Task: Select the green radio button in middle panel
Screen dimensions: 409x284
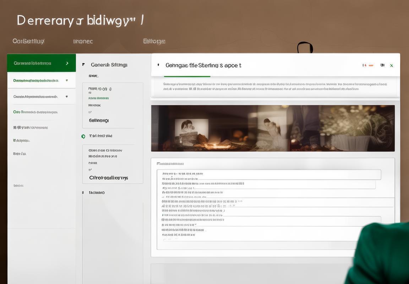Action: click(x=83, y=136)
